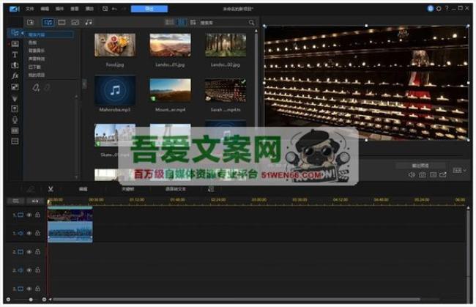Select the 背景音乐 library category
The height and width of the screenshot is (307, 476).
(37, 51)
